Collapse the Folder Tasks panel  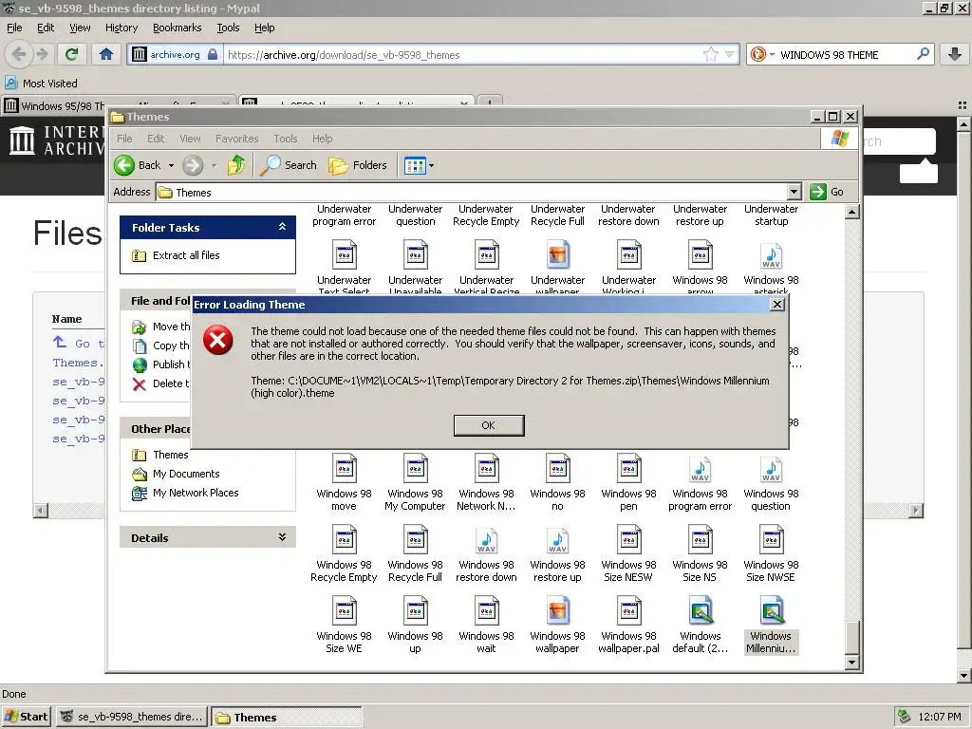click(x=282, y=227)
